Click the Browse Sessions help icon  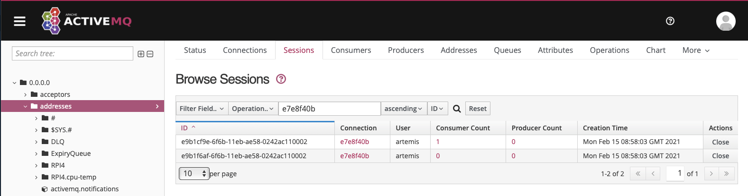click(x=281, y=79)
